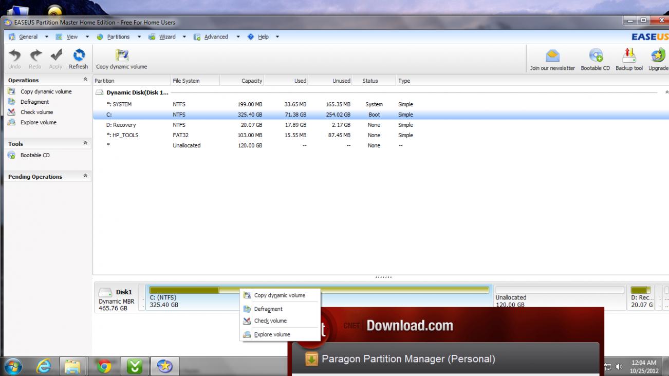Select Explore volume in the context menu
This screenshot has width=669, height=376.
(x=272, y=334)
